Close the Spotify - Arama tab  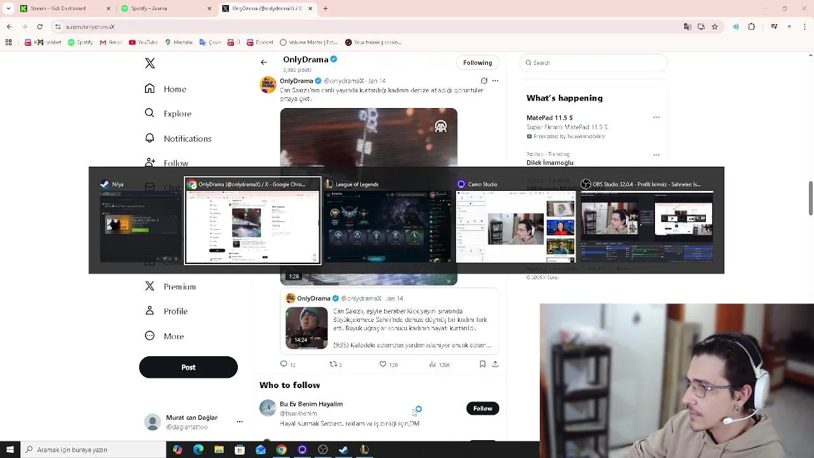point(209,8)
